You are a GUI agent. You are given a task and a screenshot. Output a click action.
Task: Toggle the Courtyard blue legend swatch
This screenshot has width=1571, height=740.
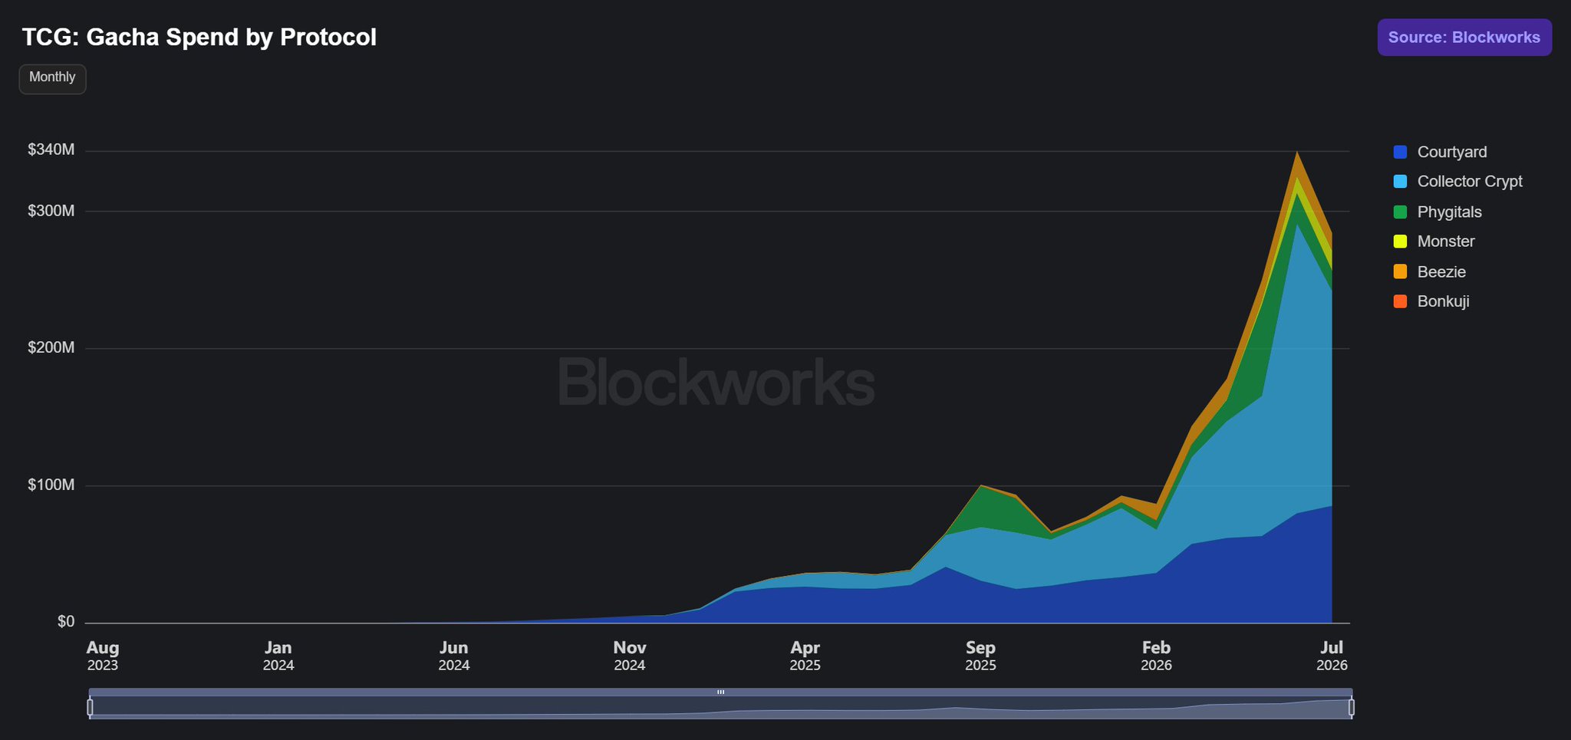[1400, 152]
